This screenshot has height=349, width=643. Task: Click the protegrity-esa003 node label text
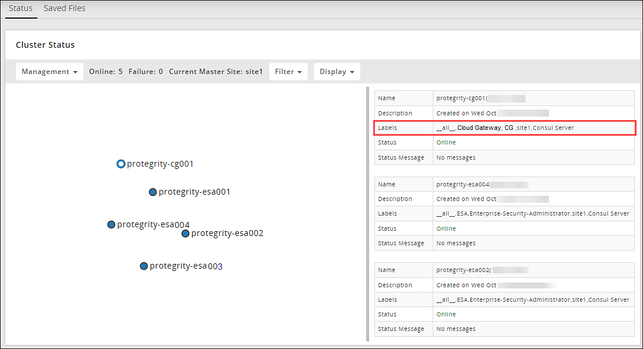[186, 266]
